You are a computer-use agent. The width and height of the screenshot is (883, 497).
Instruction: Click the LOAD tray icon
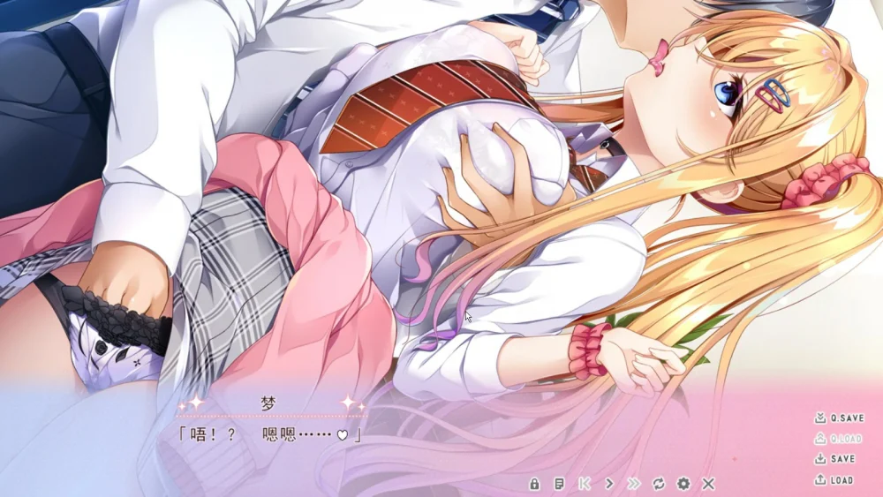pos(820,480)
